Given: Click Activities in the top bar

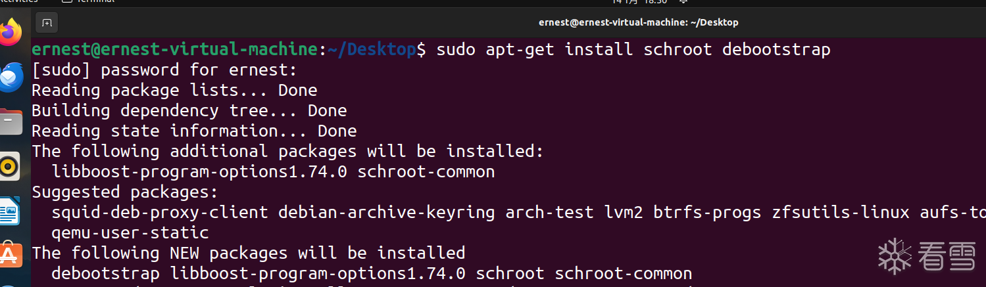Looking at the screenshot, I should pos(18,2).
